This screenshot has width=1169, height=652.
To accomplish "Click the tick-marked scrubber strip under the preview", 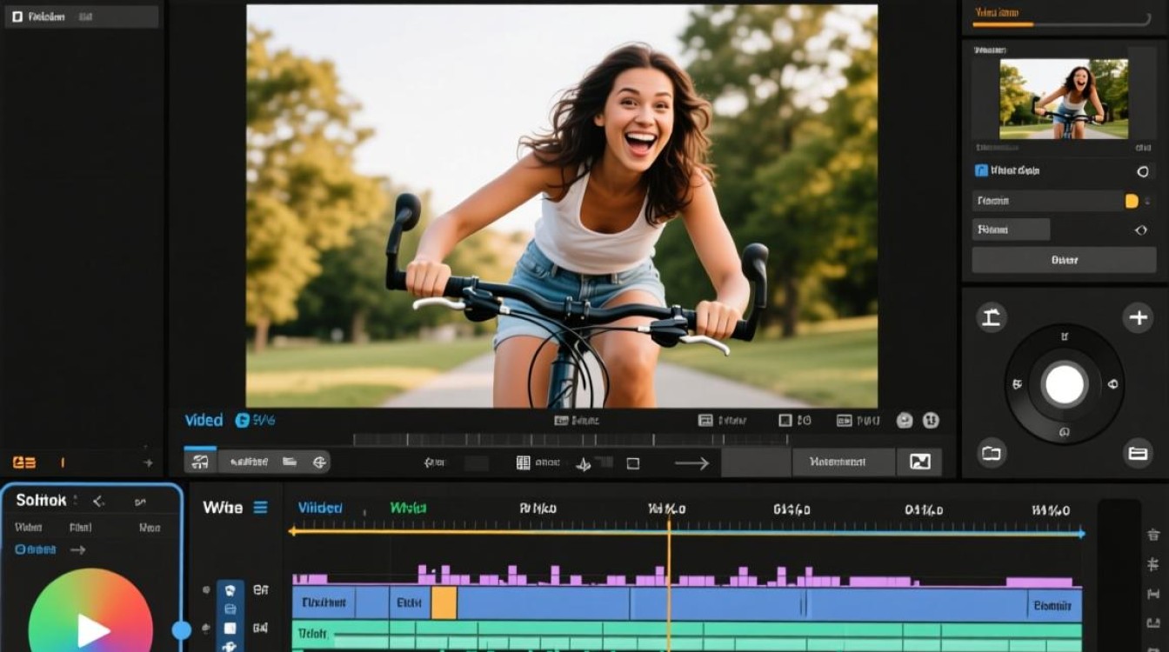I will (571, 440).
